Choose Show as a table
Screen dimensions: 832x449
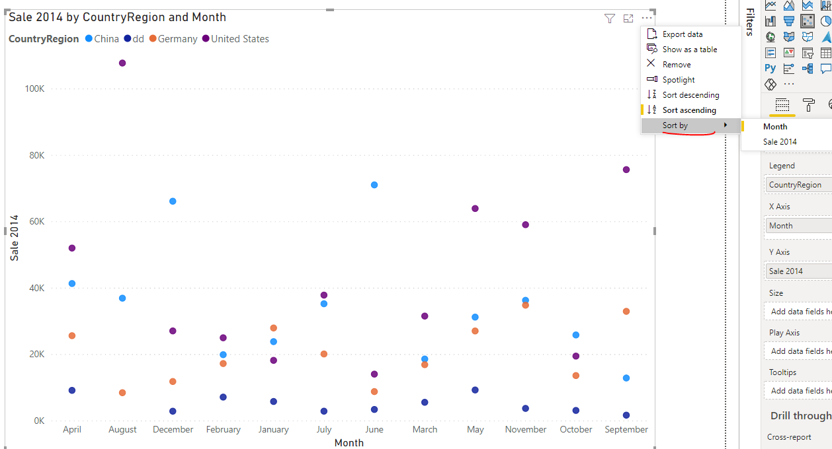pos(691,50)
